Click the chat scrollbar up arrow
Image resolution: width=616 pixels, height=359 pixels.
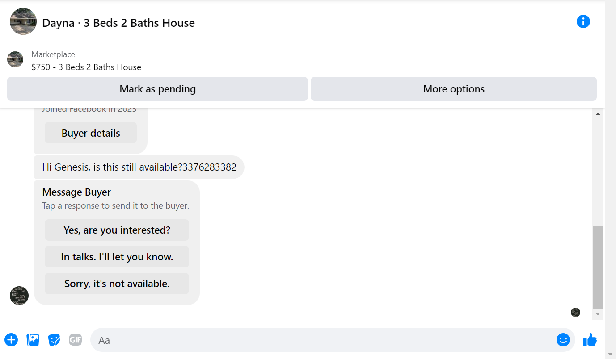pos(598,114)
